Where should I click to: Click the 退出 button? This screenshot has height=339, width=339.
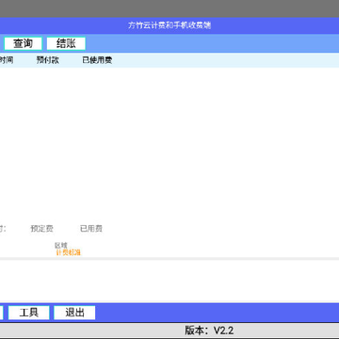tap(74, 313)
